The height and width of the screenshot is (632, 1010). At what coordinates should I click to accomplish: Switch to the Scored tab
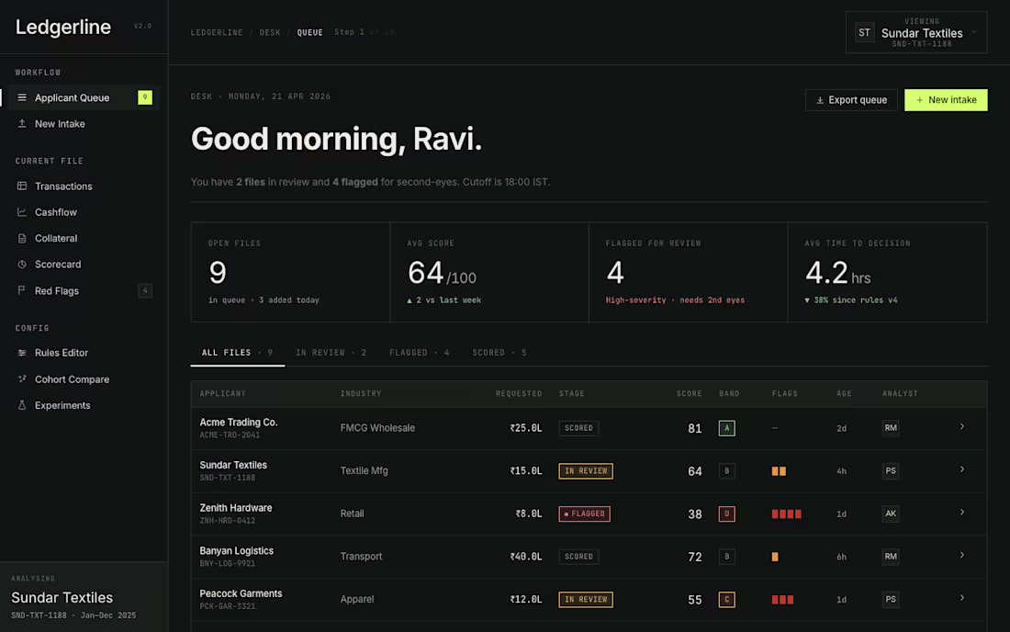[499, 353]
